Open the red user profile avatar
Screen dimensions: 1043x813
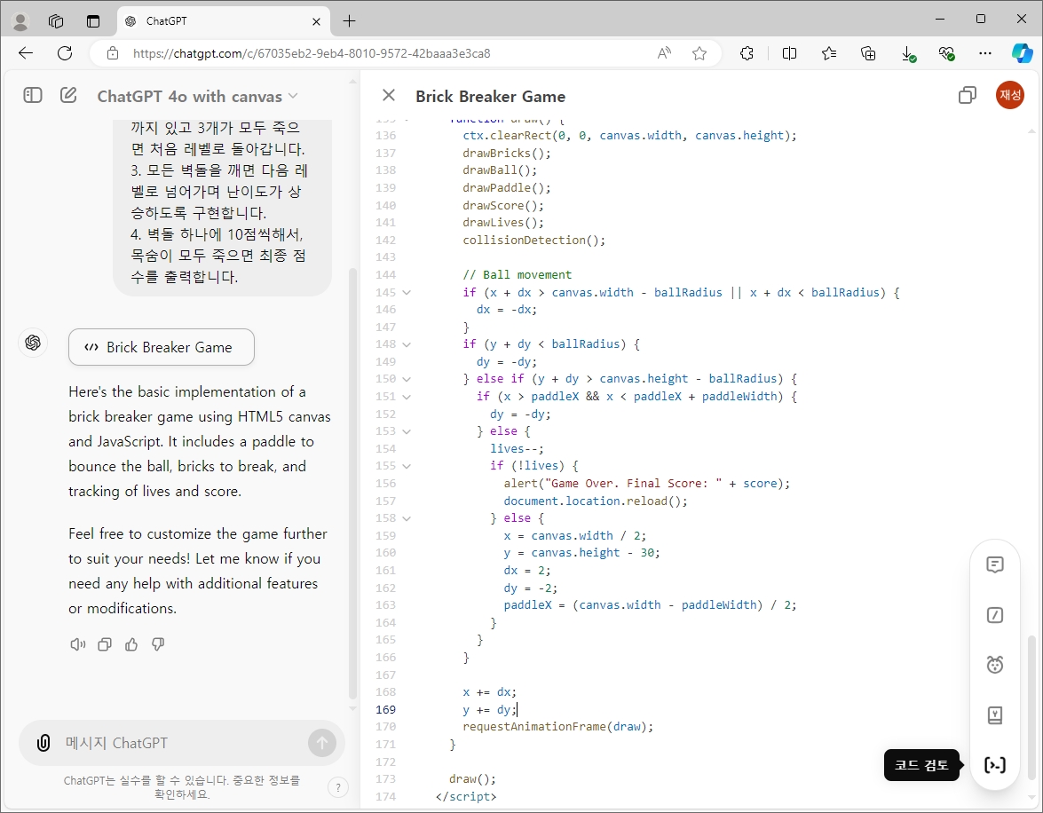tap(1010, 95)
